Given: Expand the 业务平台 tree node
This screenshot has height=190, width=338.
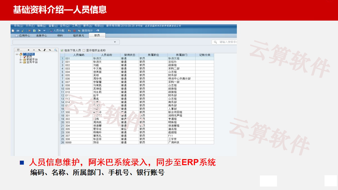Looking at the screenshot, I should 21,62.
